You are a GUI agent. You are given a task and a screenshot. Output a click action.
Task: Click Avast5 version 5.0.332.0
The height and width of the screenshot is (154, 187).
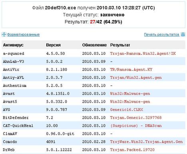56,102
